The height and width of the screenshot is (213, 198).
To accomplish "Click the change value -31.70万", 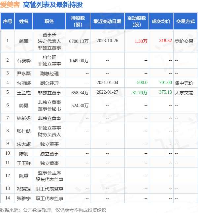I will (x=139, y=93).
